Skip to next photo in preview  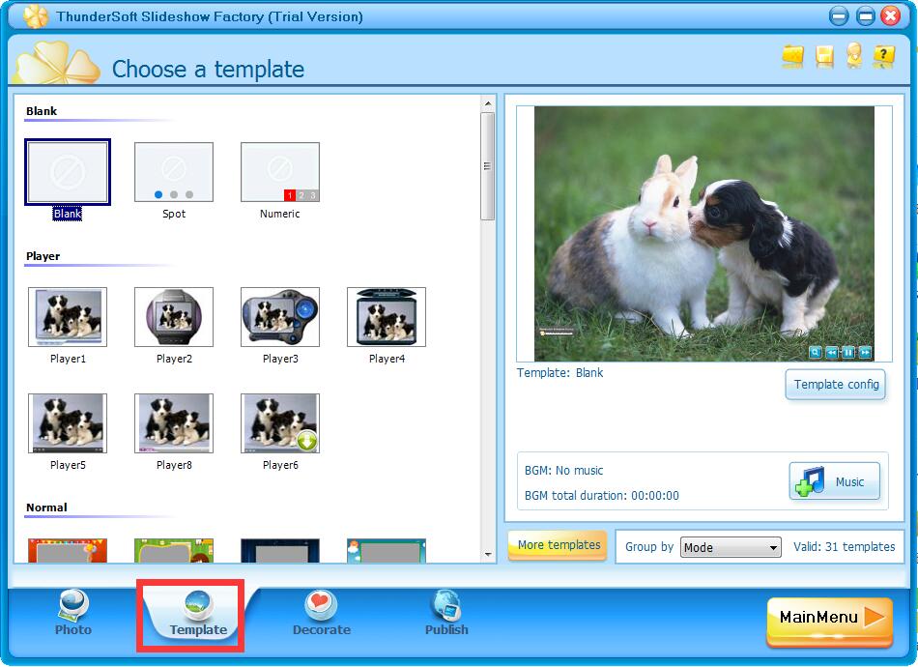tap(866, 352)
